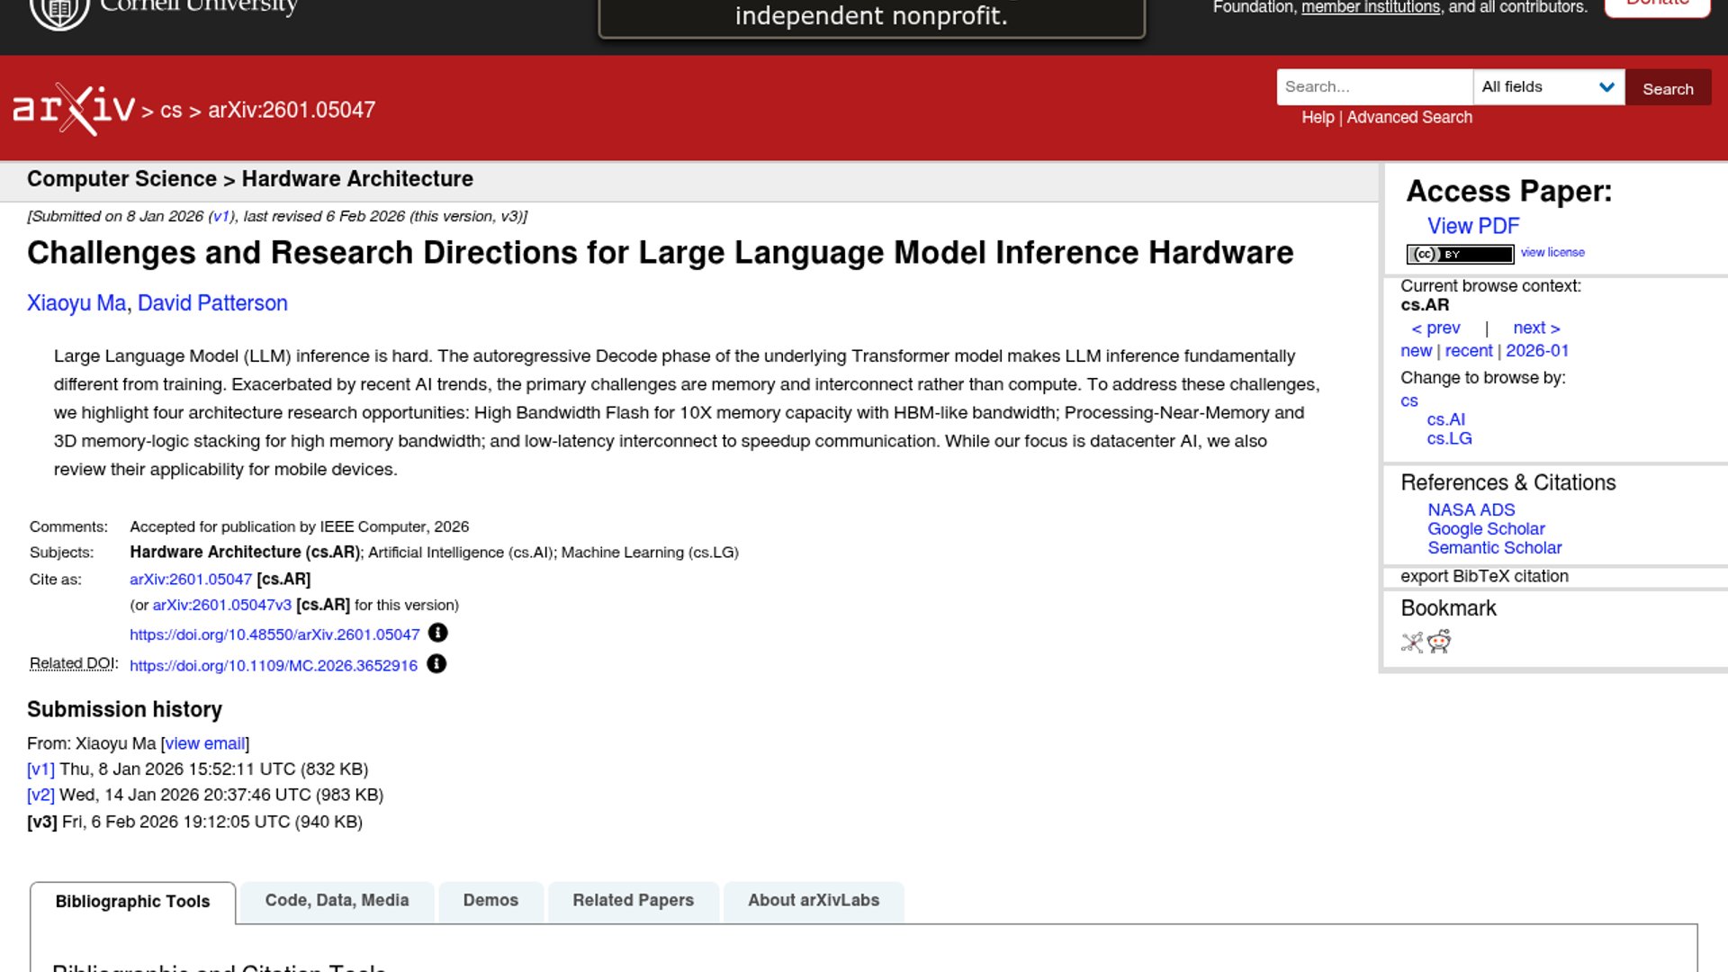This screenshot has width=1728, height=972.
Task: Bookmark paper with BibSonomy icon
Action: click(1412, 642)
